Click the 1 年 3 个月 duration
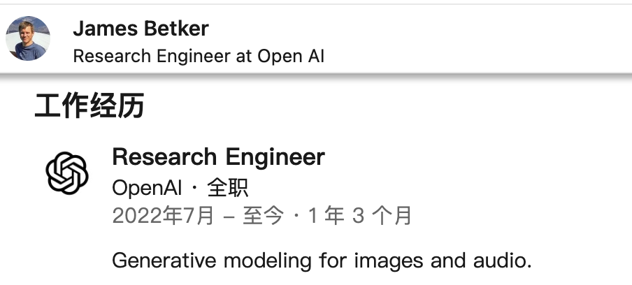Screen dimensions: 632x285 [360, 216]
